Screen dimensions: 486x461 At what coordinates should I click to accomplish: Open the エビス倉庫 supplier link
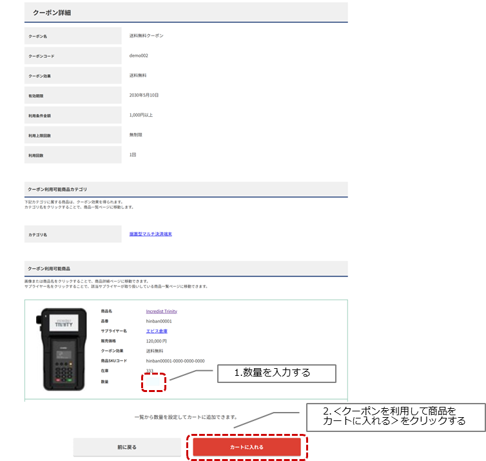pos(157,331)
